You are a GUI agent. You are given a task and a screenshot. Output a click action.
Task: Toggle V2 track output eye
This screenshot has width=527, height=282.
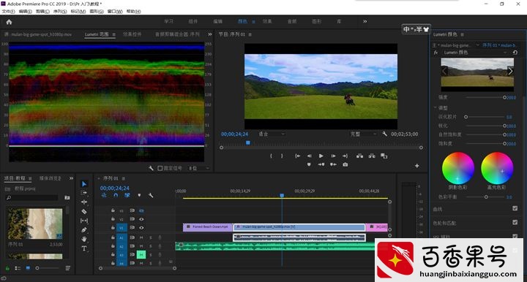click(x=141, y=219)
